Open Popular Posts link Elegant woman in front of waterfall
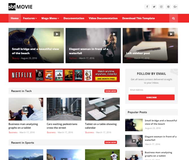The width and height of the screenshot is (189, 160). click(160, 138)
